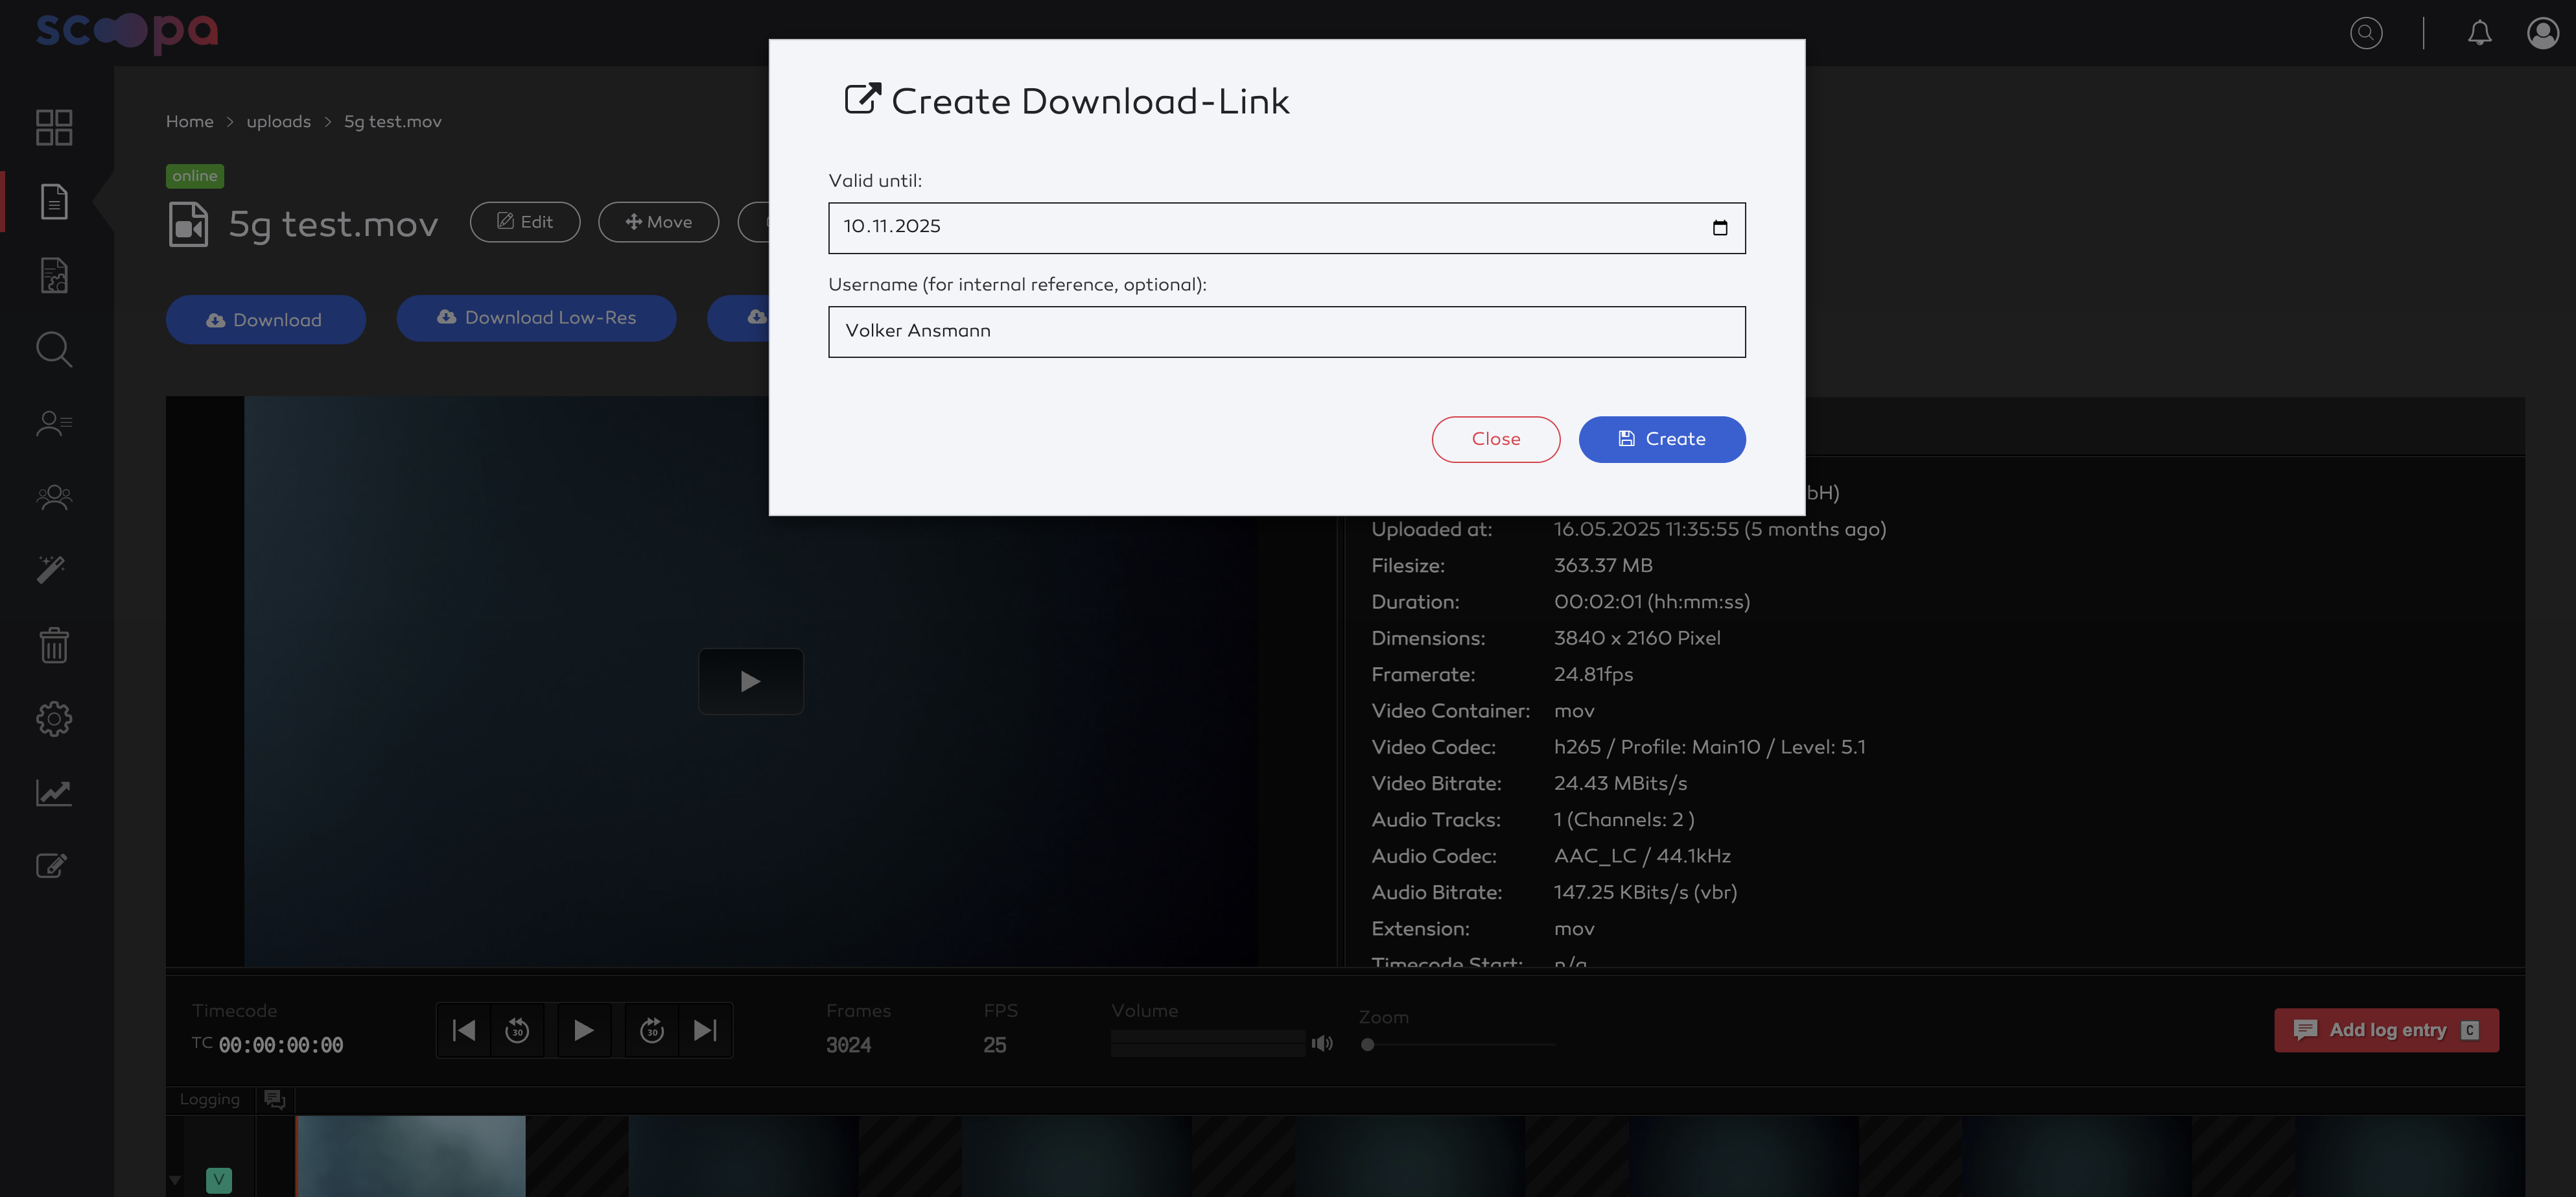Open the edit note sidebar icon

(52, 866)
